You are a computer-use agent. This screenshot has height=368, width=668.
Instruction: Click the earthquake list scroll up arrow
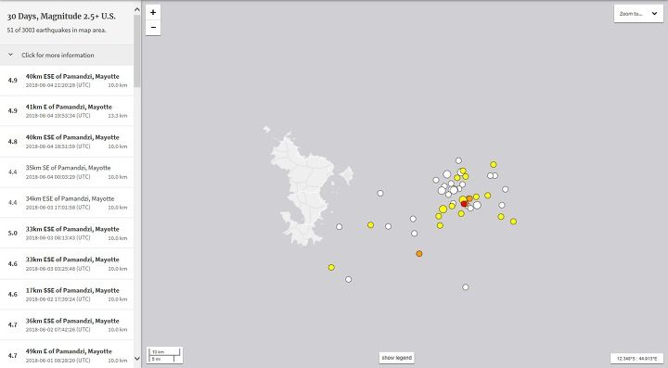[x=137, y=9]
